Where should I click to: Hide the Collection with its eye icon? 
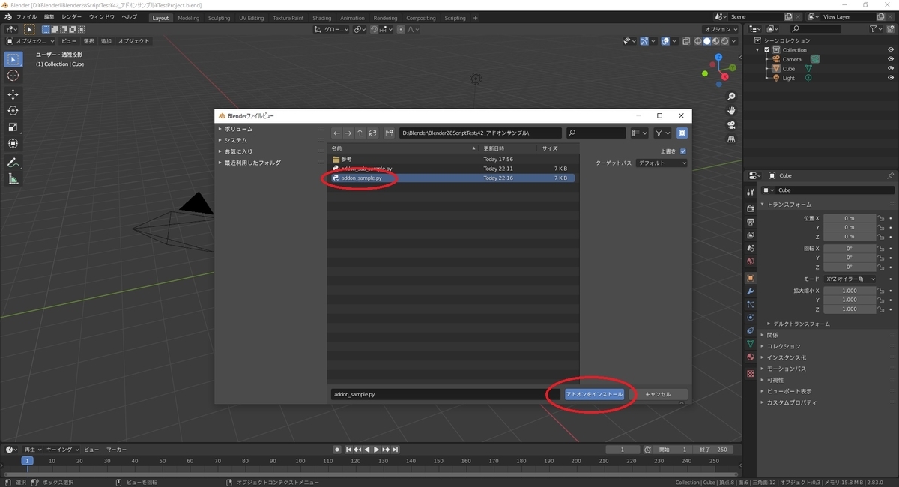(x=891, y=50)
